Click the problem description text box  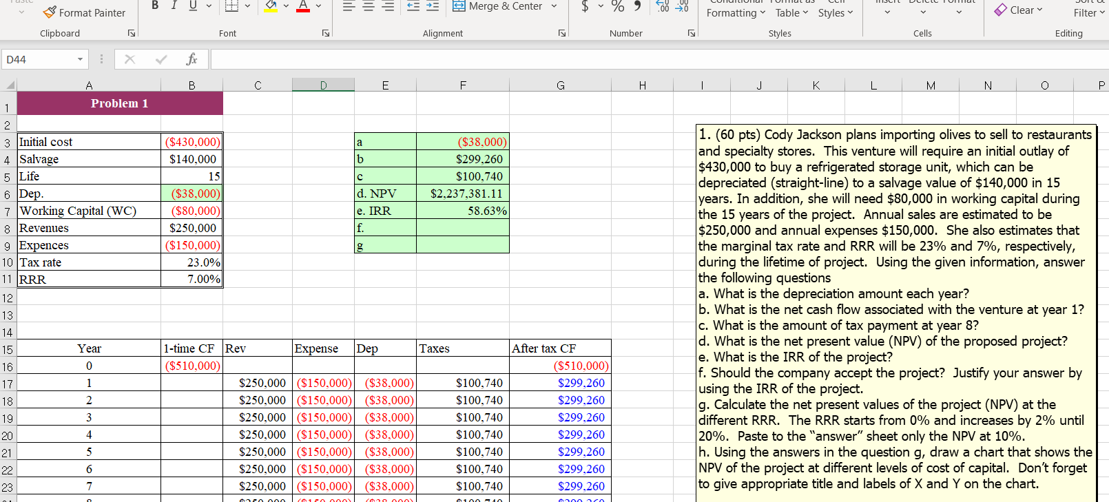tap(895, 313)
